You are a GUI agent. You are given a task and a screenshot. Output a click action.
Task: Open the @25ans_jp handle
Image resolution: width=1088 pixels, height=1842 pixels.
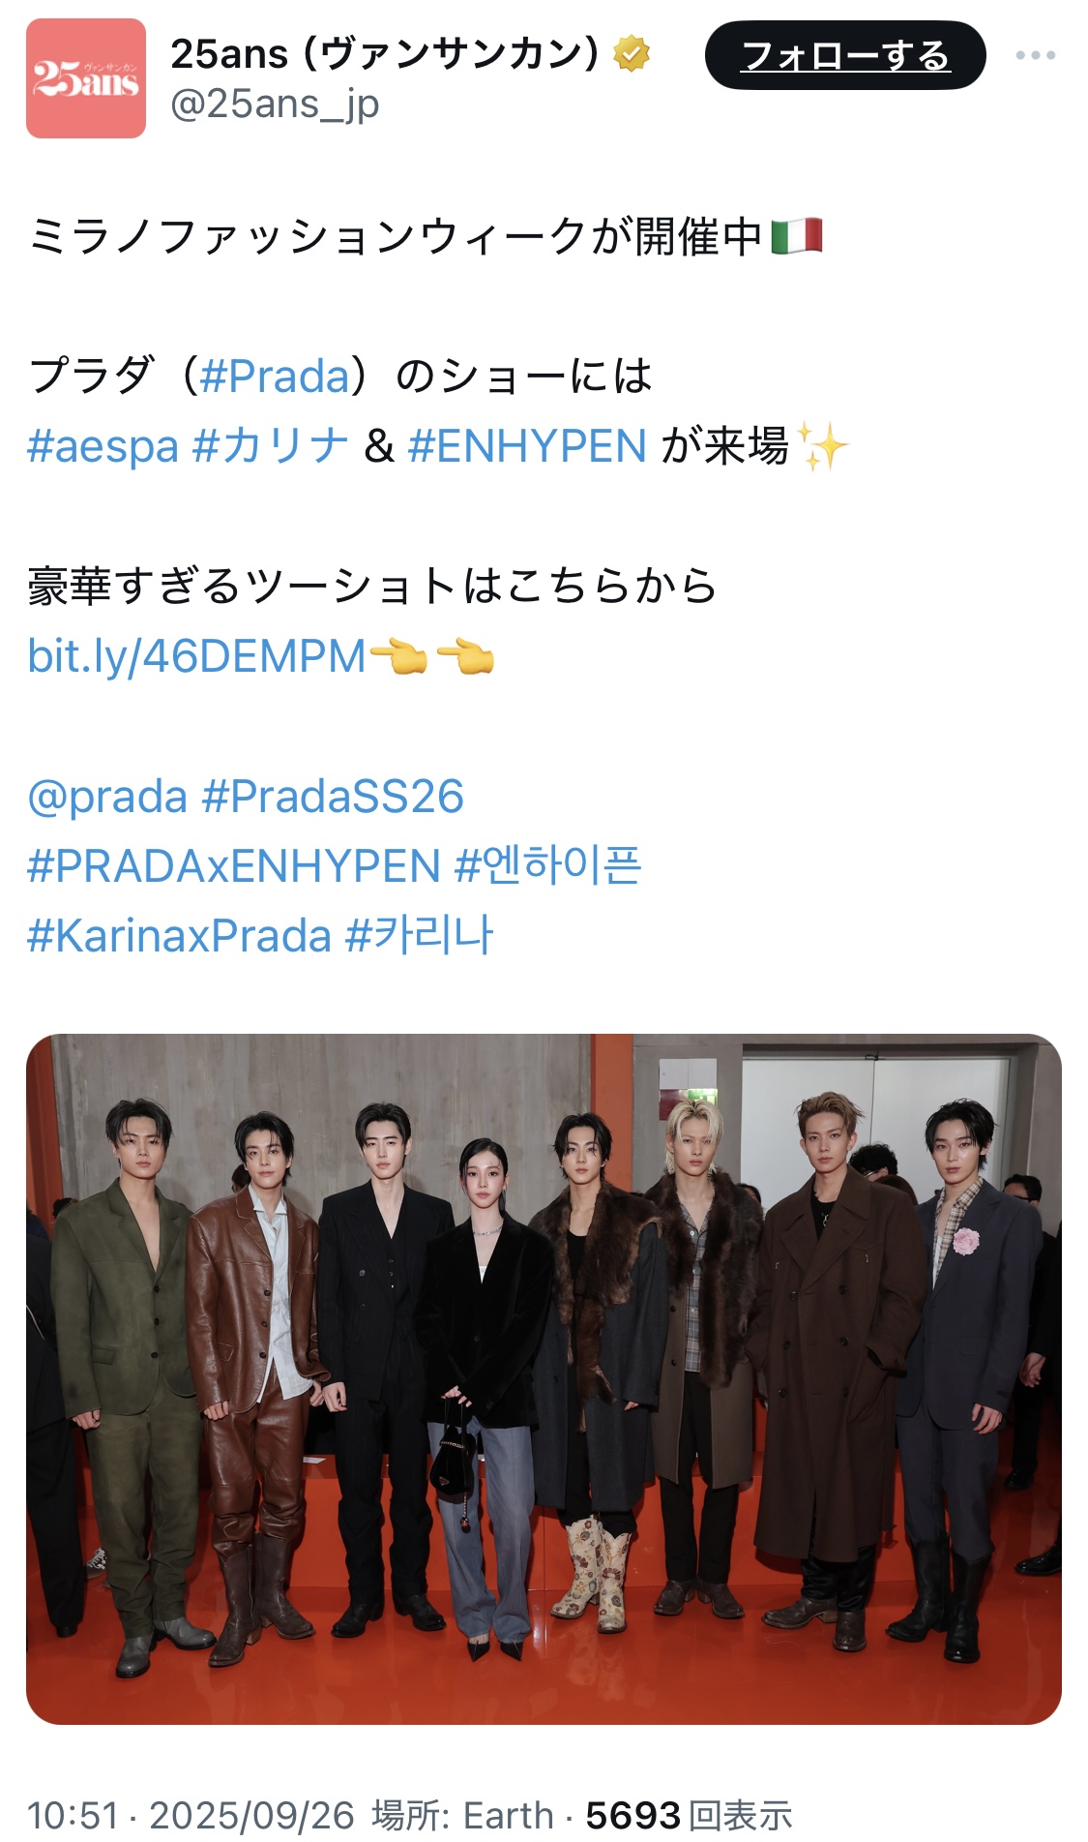[x=275, y=104]
